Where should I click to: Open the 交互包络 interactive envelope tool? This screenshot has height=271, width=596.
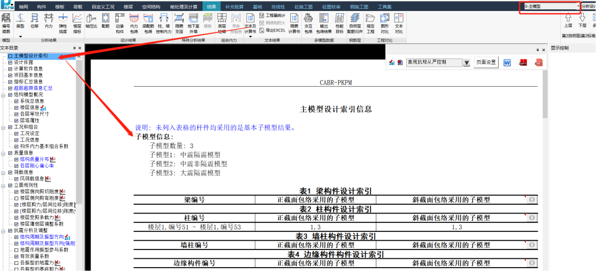pyautogui.click(x=308, y=23)
